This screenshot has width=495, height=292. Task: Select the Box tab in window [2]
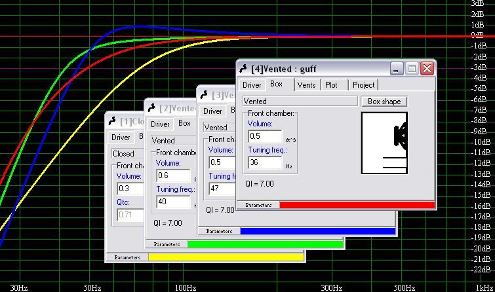(x=185, y=123)
